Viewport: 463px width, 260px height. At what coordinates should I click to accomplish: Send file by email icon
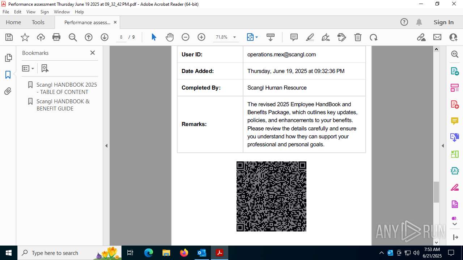tap(437, 37)
